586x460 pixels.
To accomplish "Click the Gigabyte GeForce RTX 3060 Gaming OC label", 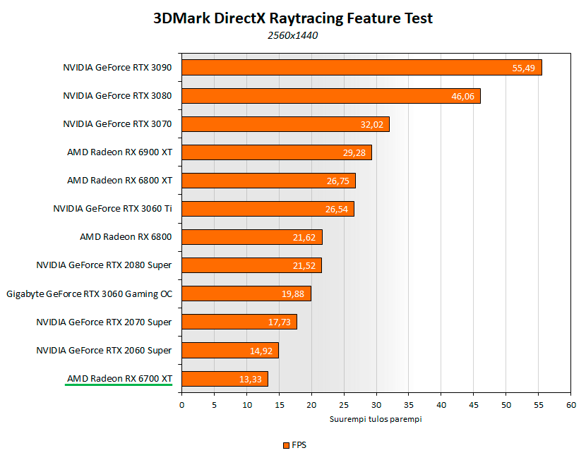I will (89, 293).
